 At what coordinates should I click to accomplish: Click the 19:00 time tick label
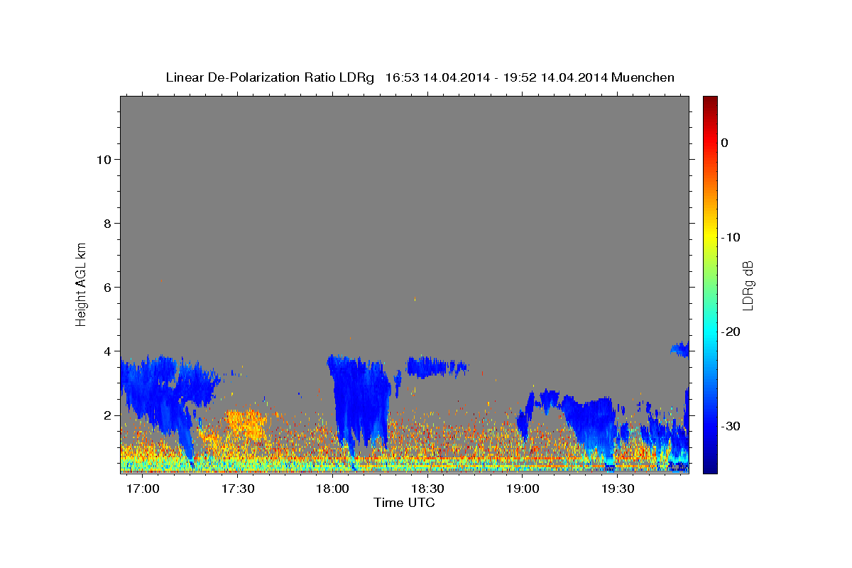point(523,489)
